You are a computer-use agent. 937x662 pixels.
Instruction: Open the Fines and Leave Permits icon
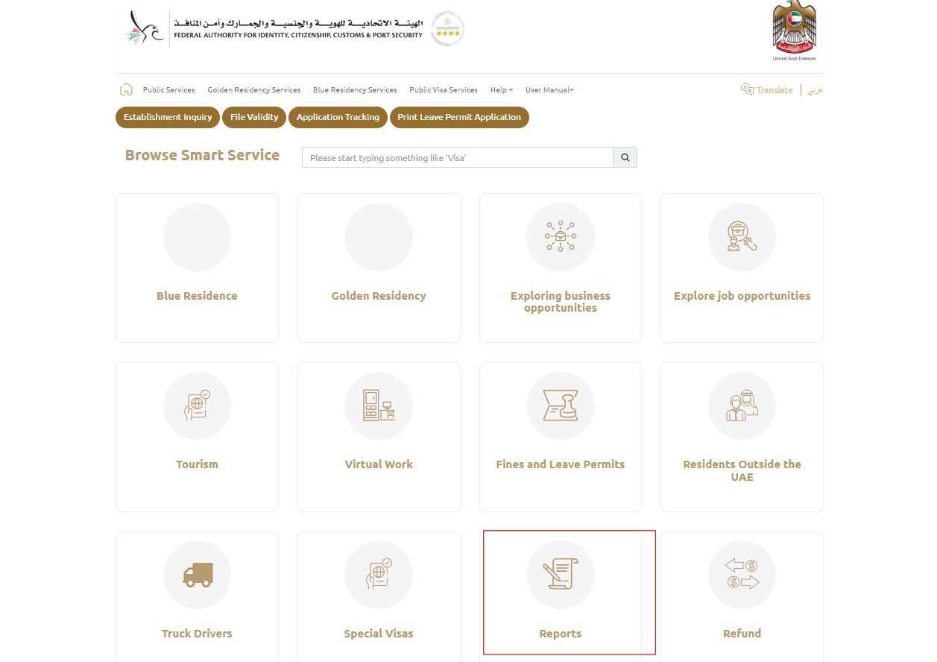click(x=560, y=406)
